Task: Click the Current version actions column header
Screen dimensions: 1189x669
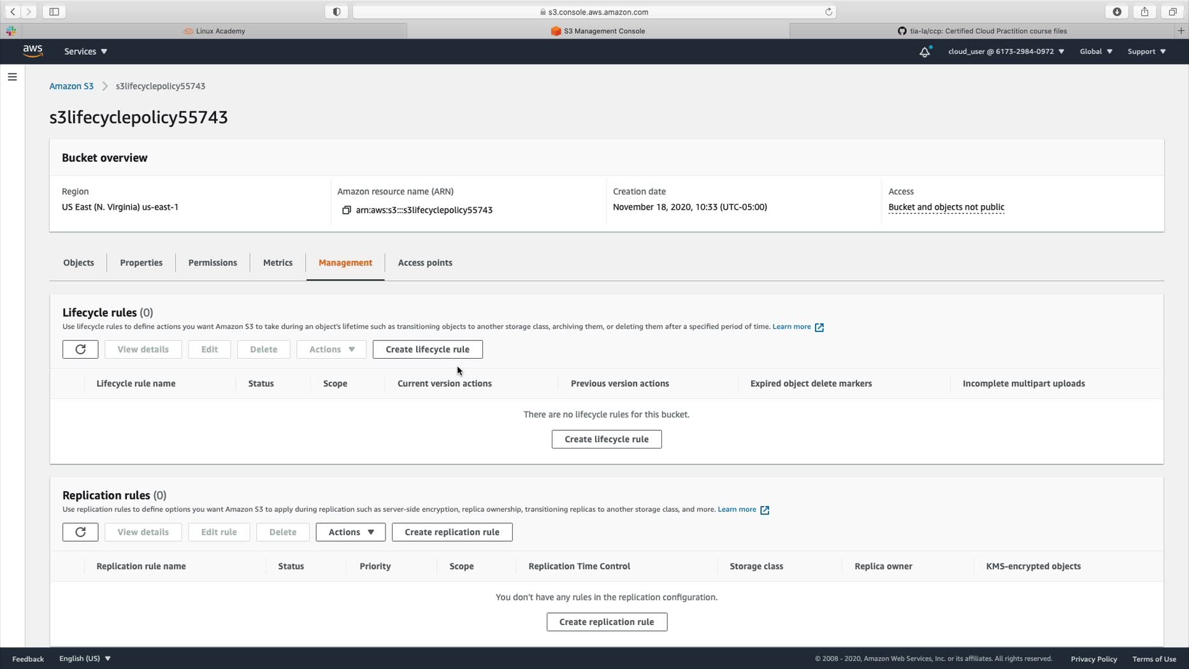Action: [x=444, y=384]
